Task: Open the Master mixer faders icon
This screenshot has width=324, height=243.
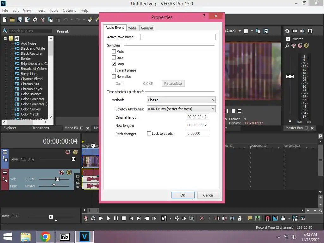Action: pyautogui.click(x=310, y=31)
